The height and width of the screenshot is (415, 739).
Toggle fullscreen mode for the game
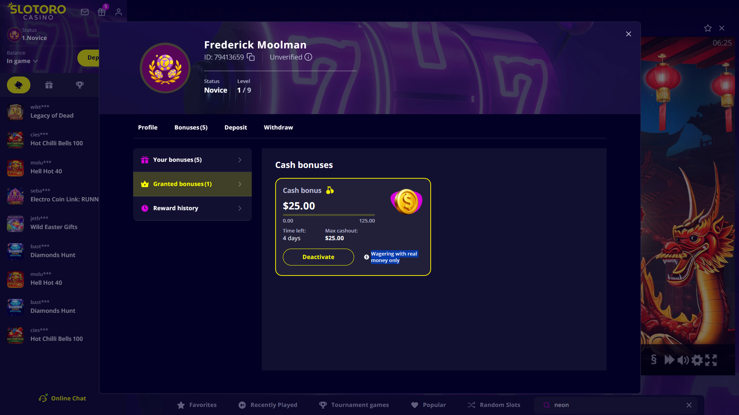tap(711, 360)
